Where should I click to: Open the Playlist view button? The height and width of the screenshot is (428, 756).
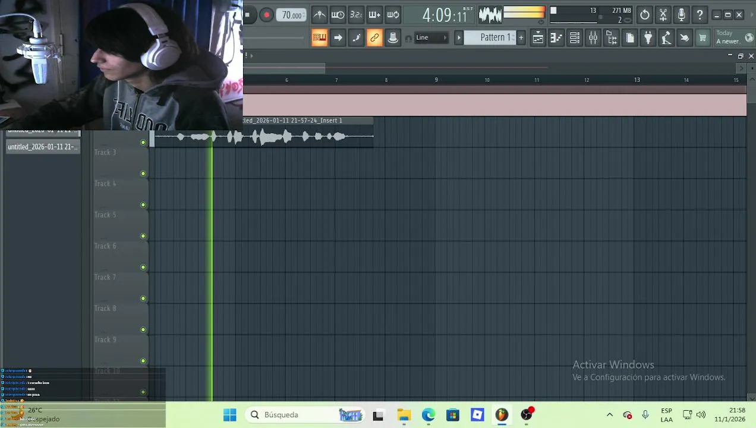(x=538, y=38)
